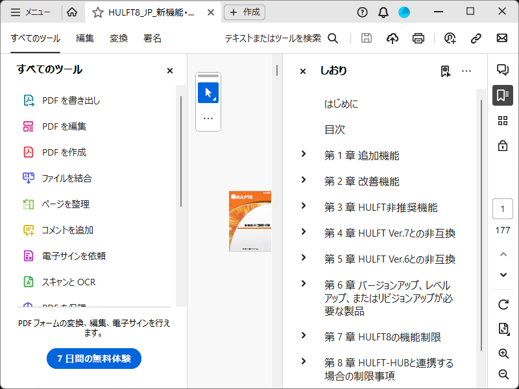Open the user account avatar

click(x=404, y=12)
